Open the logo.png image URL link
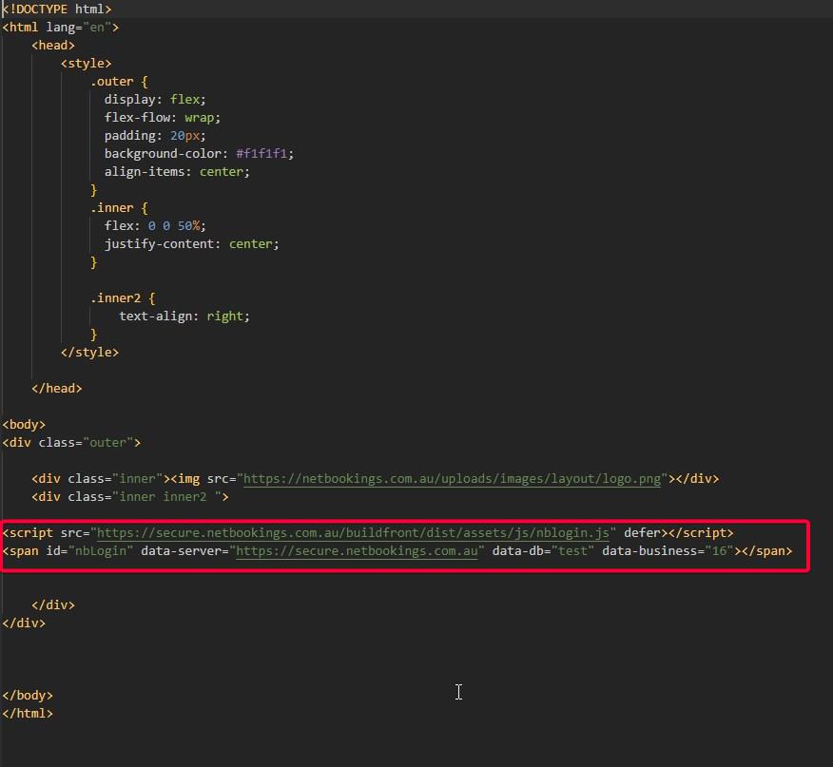Viewport: 833px width, 767px height. [452, 479]
